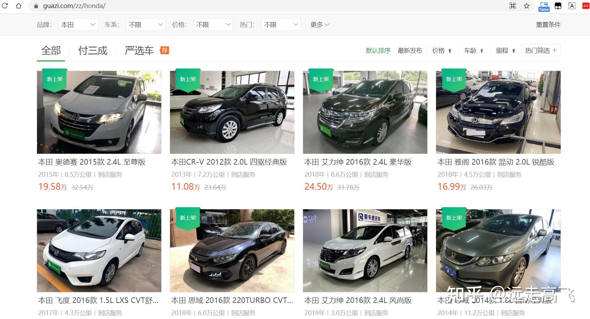This screenshot has width=590, height=319.
Task: Click the crossed-out price 26.03万
Action: pos(481,188)
